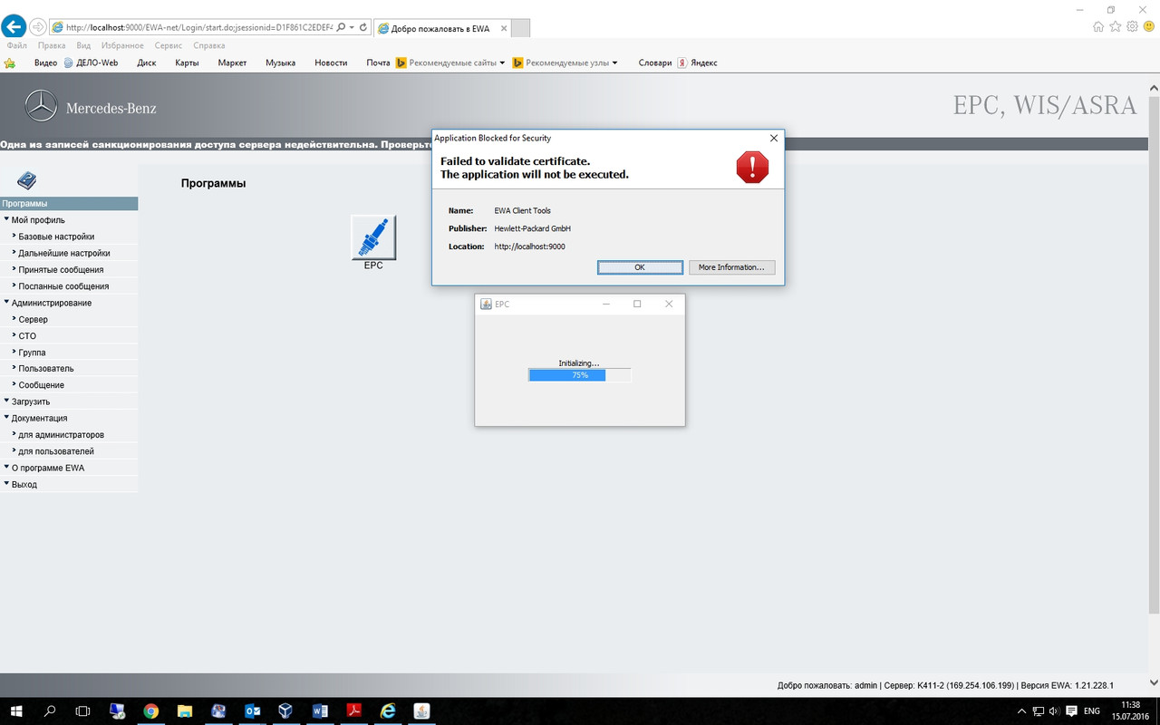Open the Яндекс favorites bar link
Screen dimensions: 1160x725
(698, 63)
